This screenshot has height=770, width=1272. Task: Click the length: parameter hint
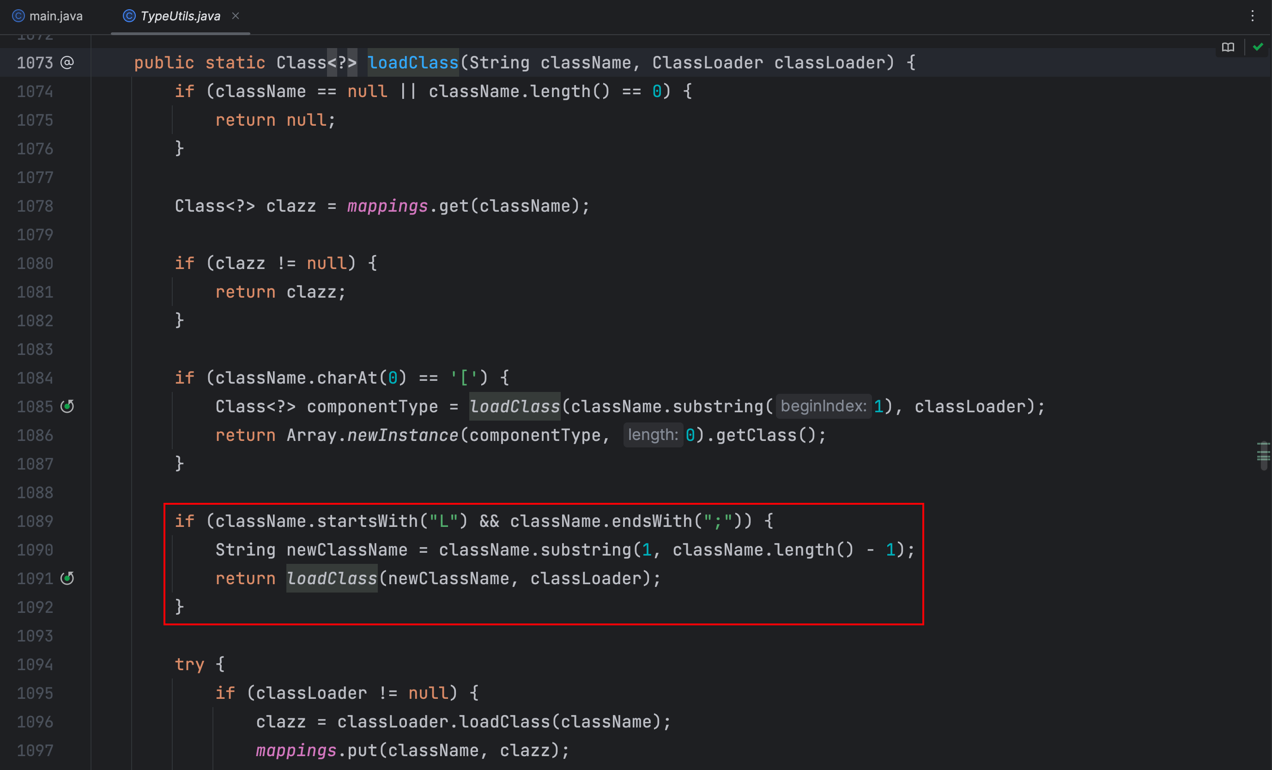click(653, 435)
